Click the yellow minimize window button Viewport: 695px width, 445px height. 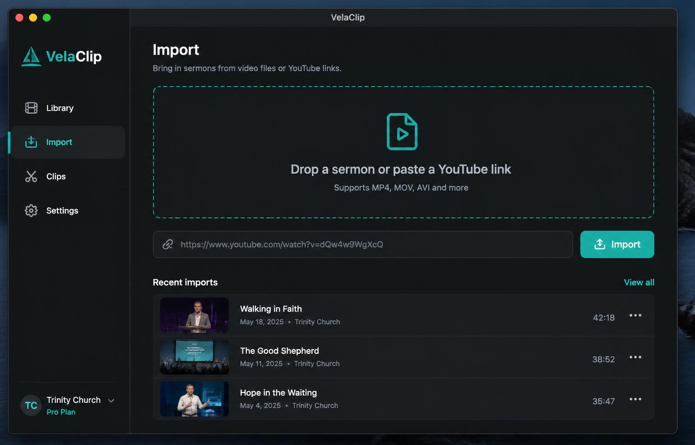tap(33, 17)
